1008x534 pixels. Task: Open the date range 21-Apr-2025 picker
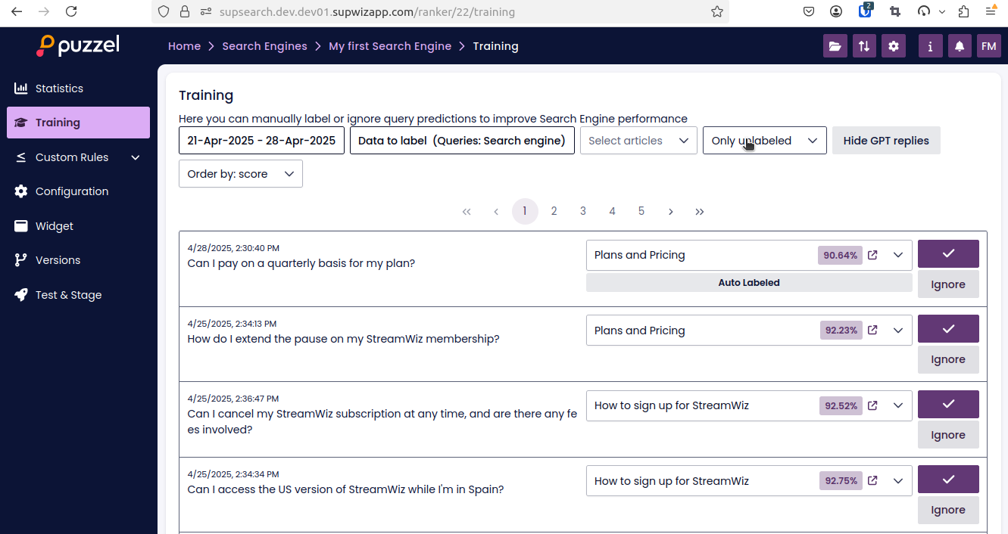click(x=261, y=141)
